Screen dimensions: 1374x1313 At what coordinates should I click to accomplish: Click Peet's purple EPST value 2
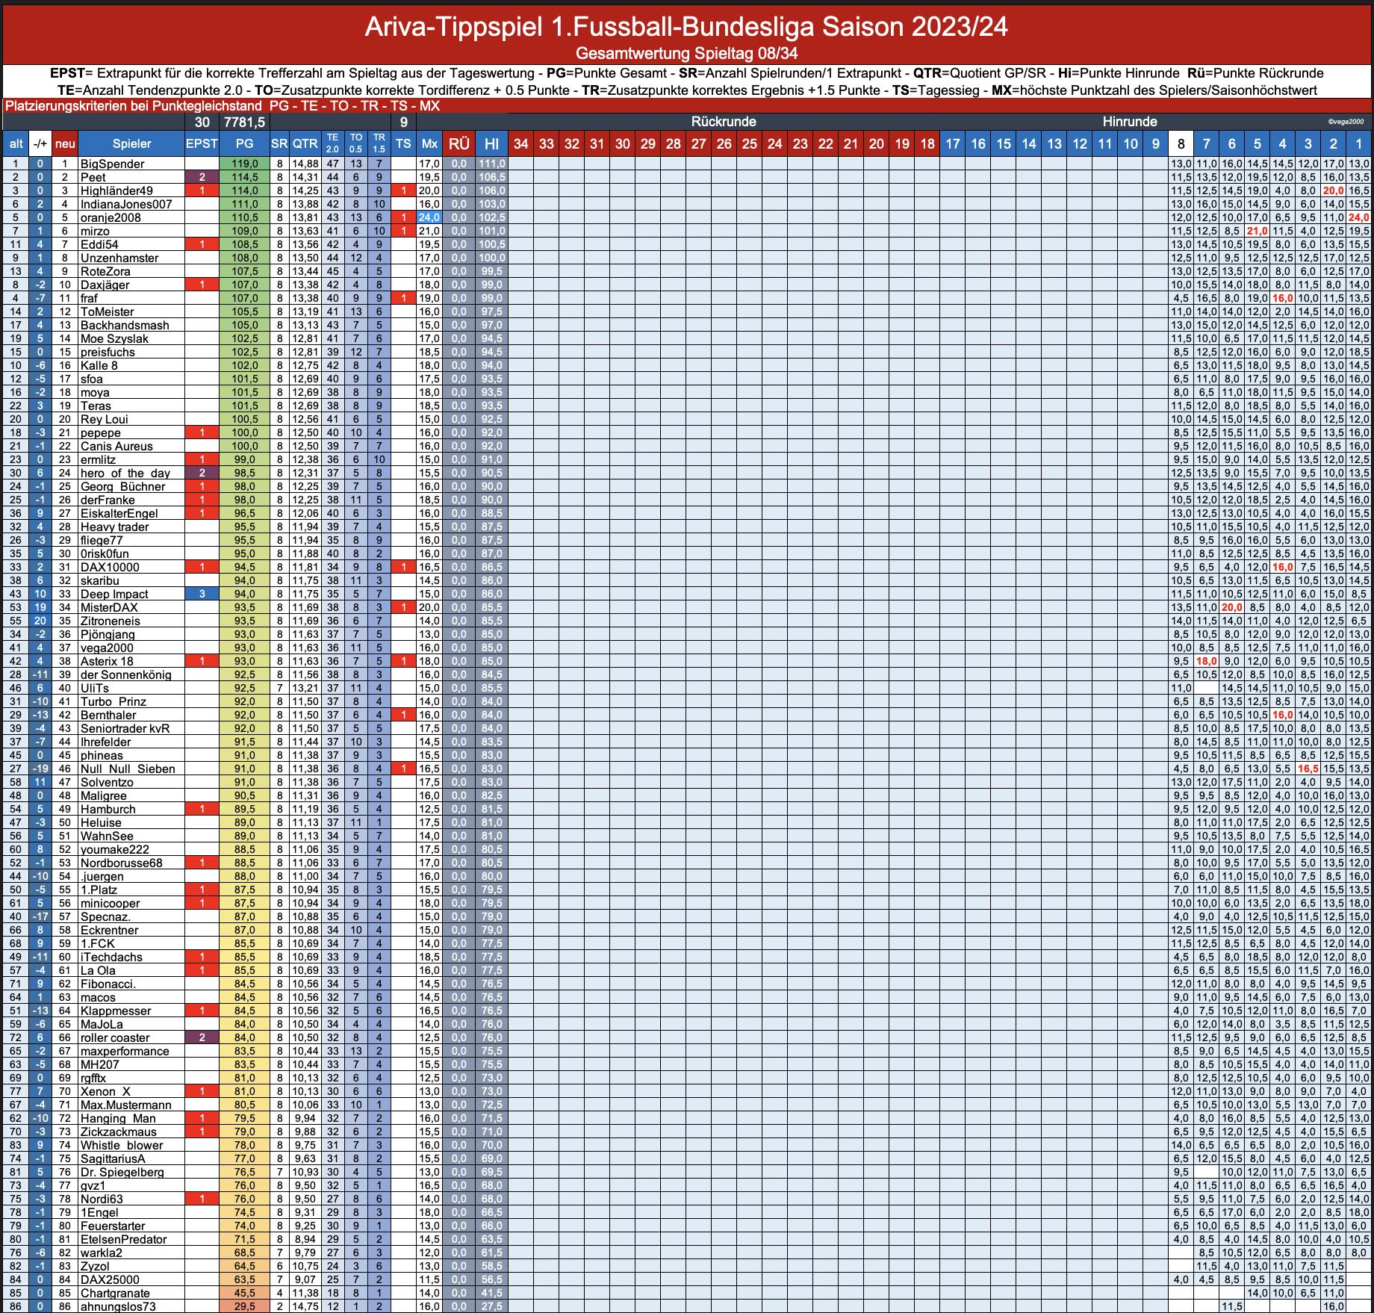(x=202, y=177)
